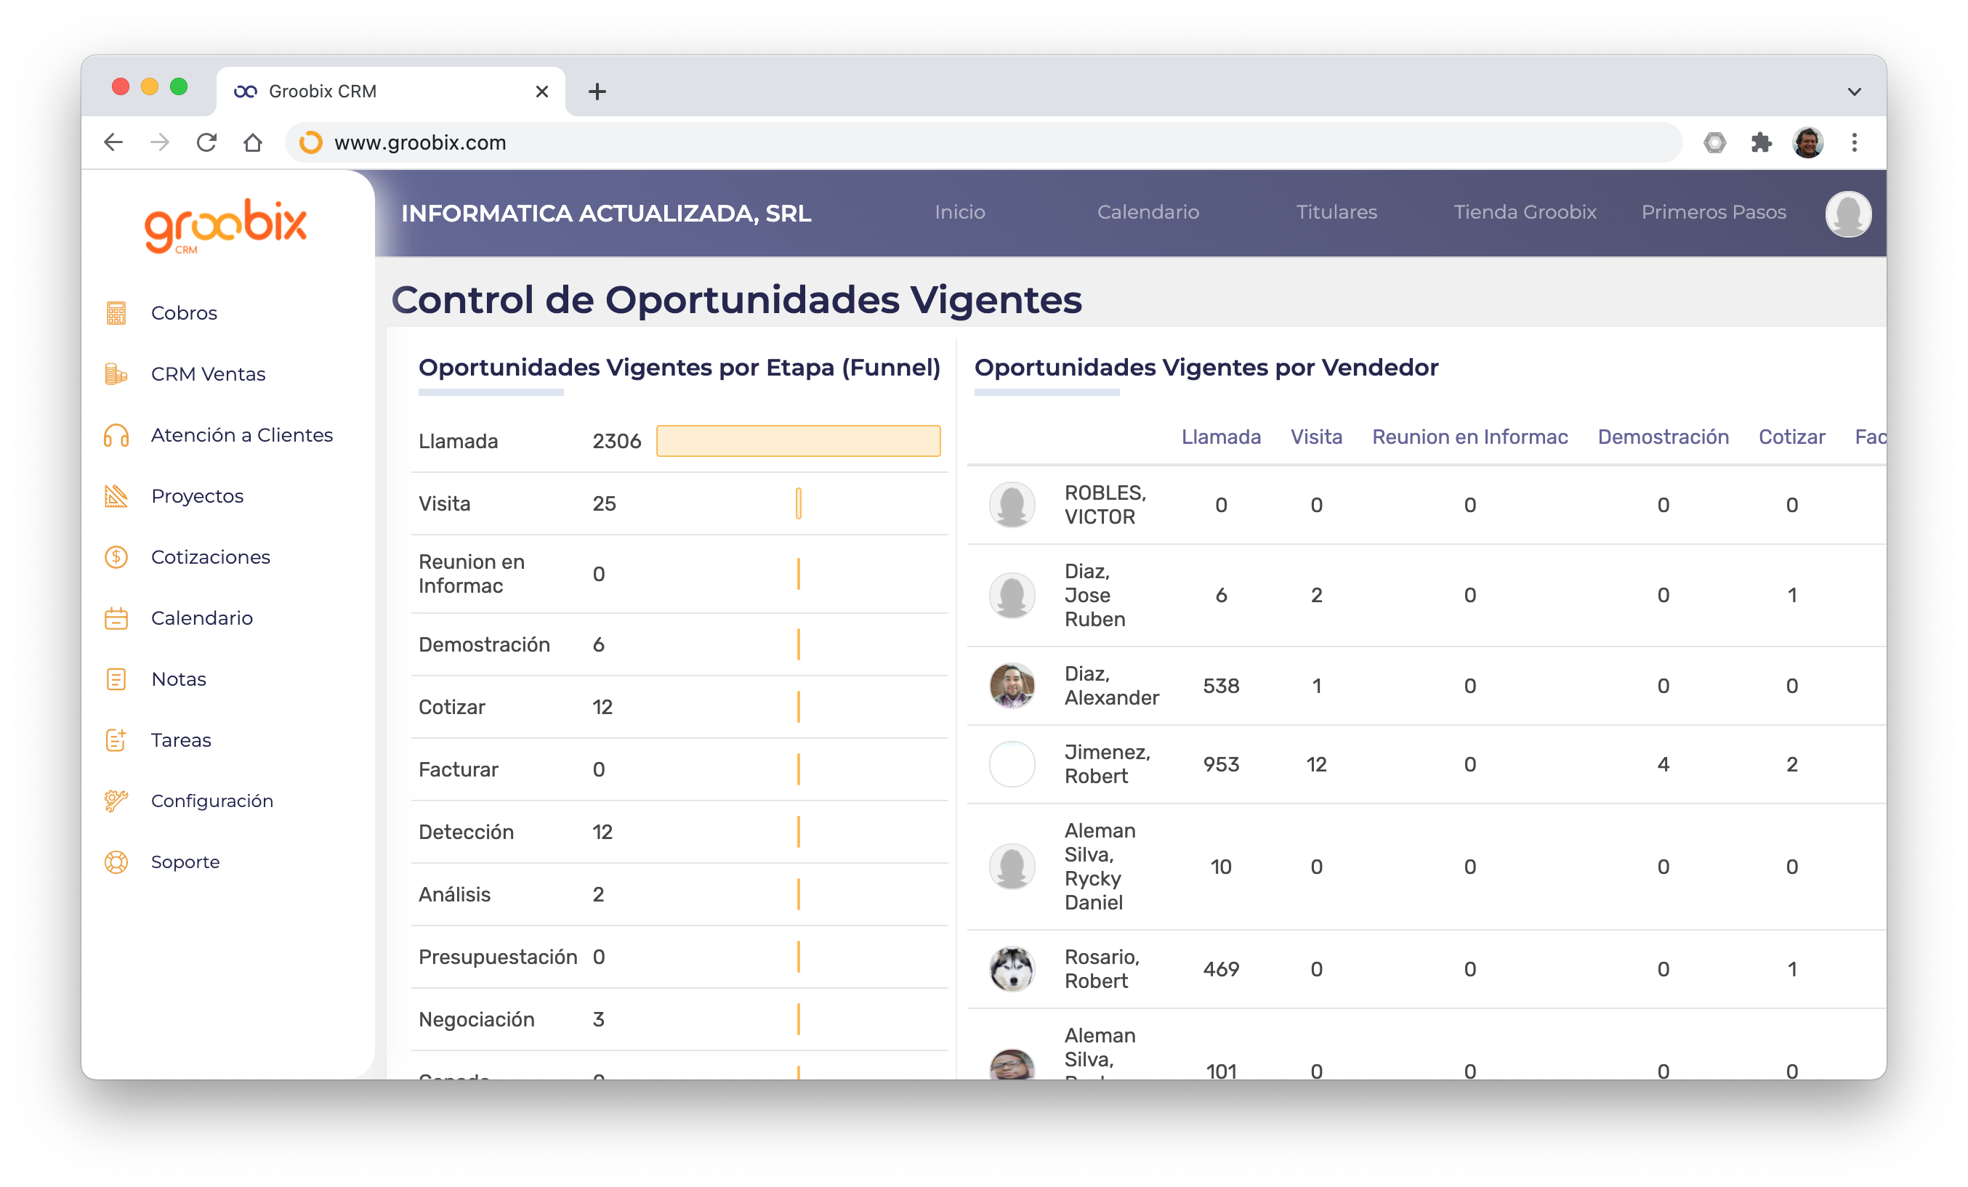Open the Chrome profile avatar
Viewport: 1968px width, 1187px height.
(1808, 142)
